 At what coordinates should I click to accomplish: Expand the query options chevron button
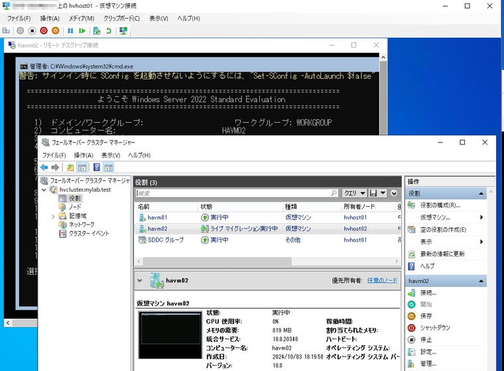coord(394,193)
